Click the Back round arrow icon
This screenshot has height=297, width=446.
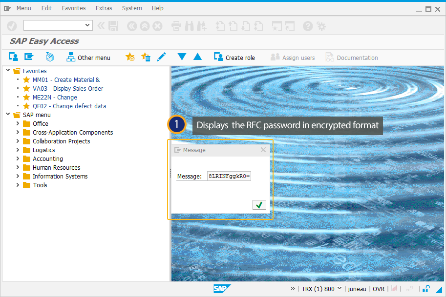[x=132, y=26]
